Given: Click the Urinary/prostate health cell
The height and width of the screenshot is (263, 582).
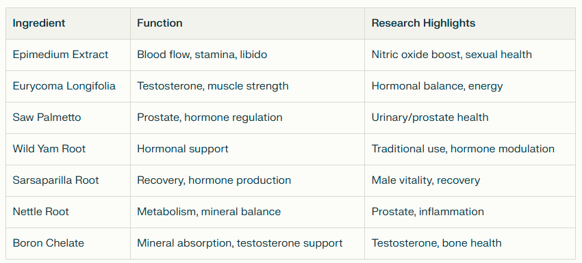Looking at the screenshot, I should tap(470, 117).
